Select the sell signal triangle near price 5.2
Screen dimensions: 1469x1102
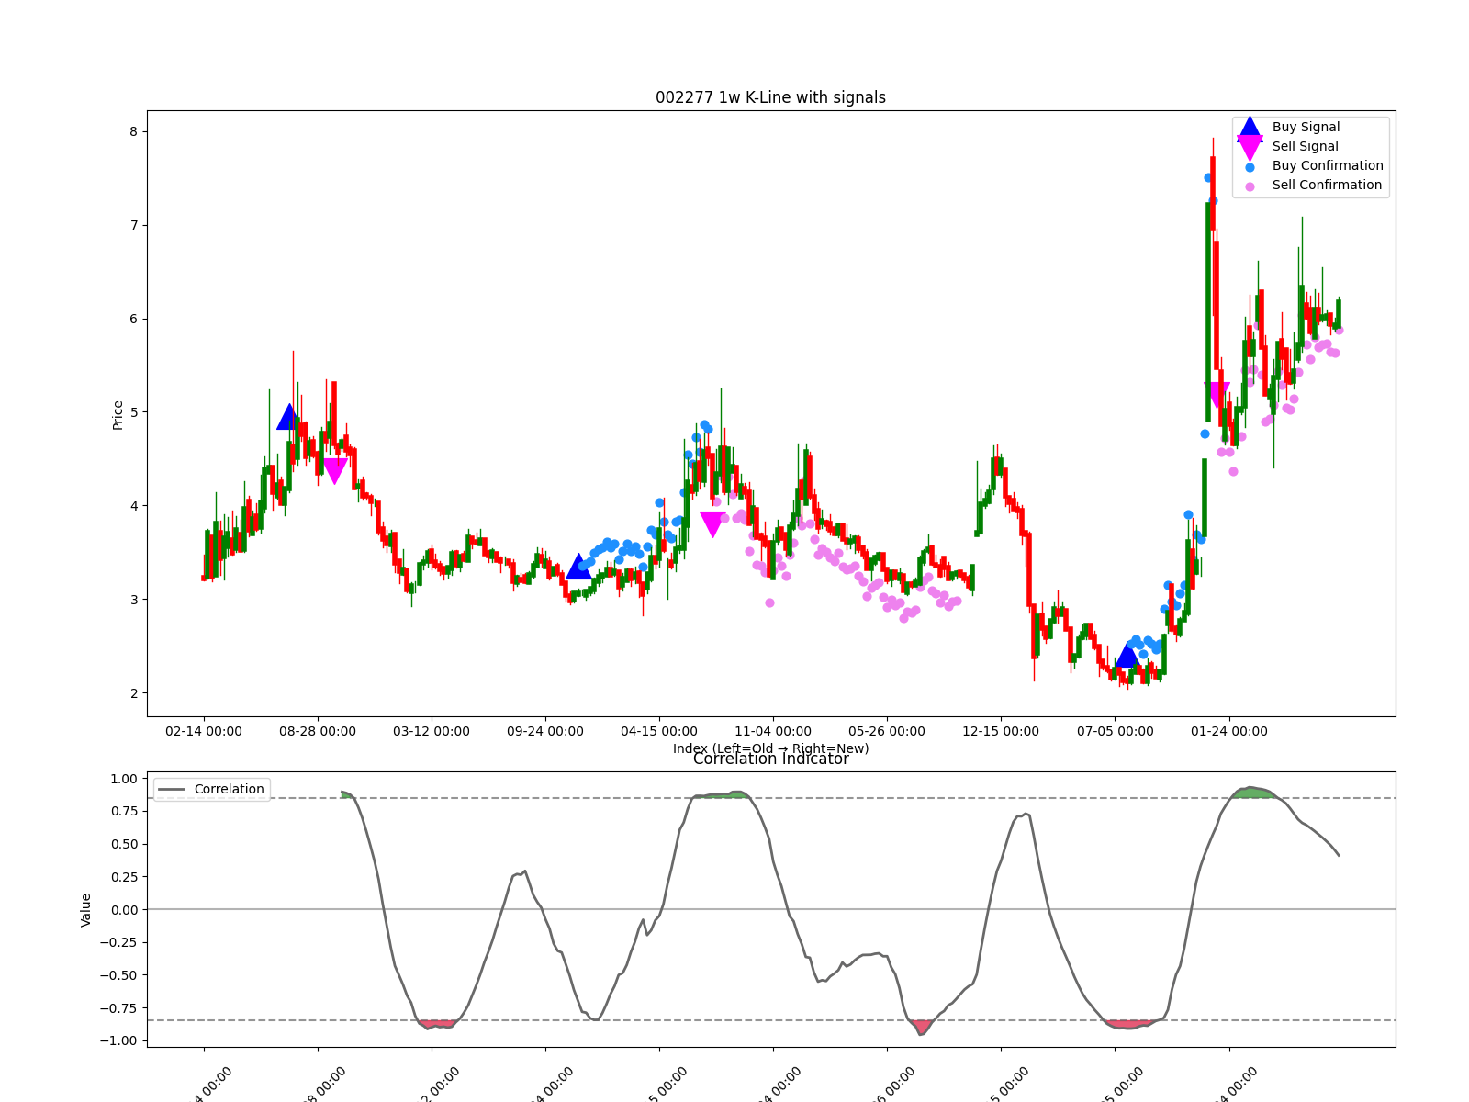[1217, 396]
